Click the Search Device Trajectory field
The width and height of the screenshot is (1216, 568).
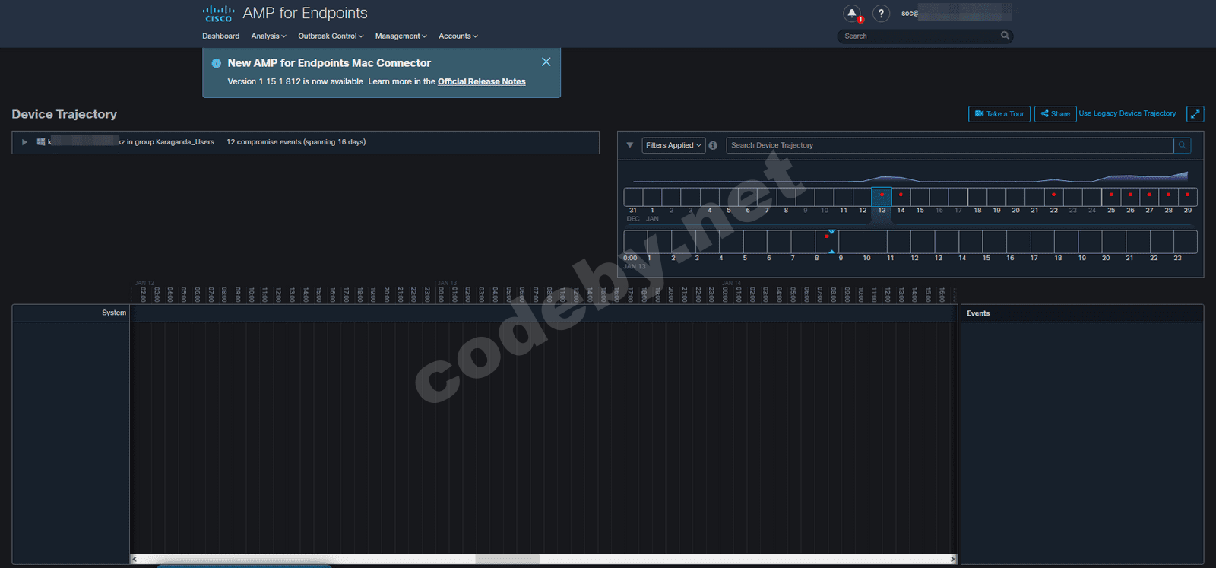click(x=950, y=145)
